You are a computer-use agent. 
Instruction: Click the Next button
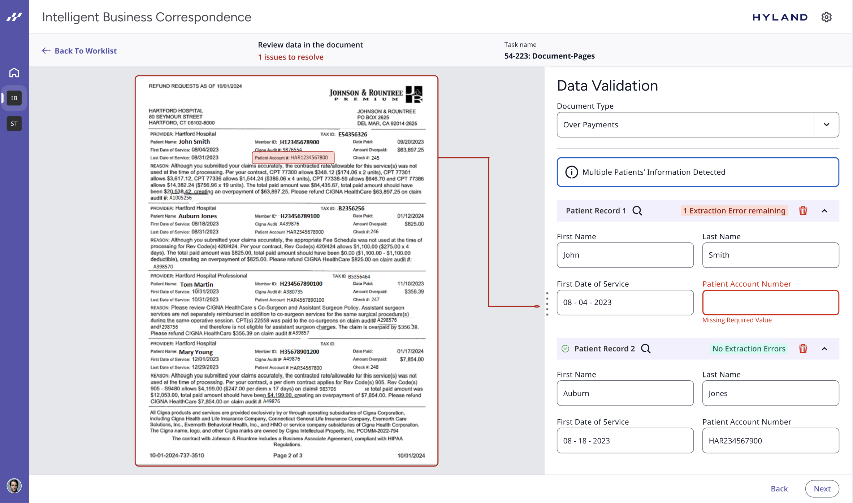[x=822, y=489]
